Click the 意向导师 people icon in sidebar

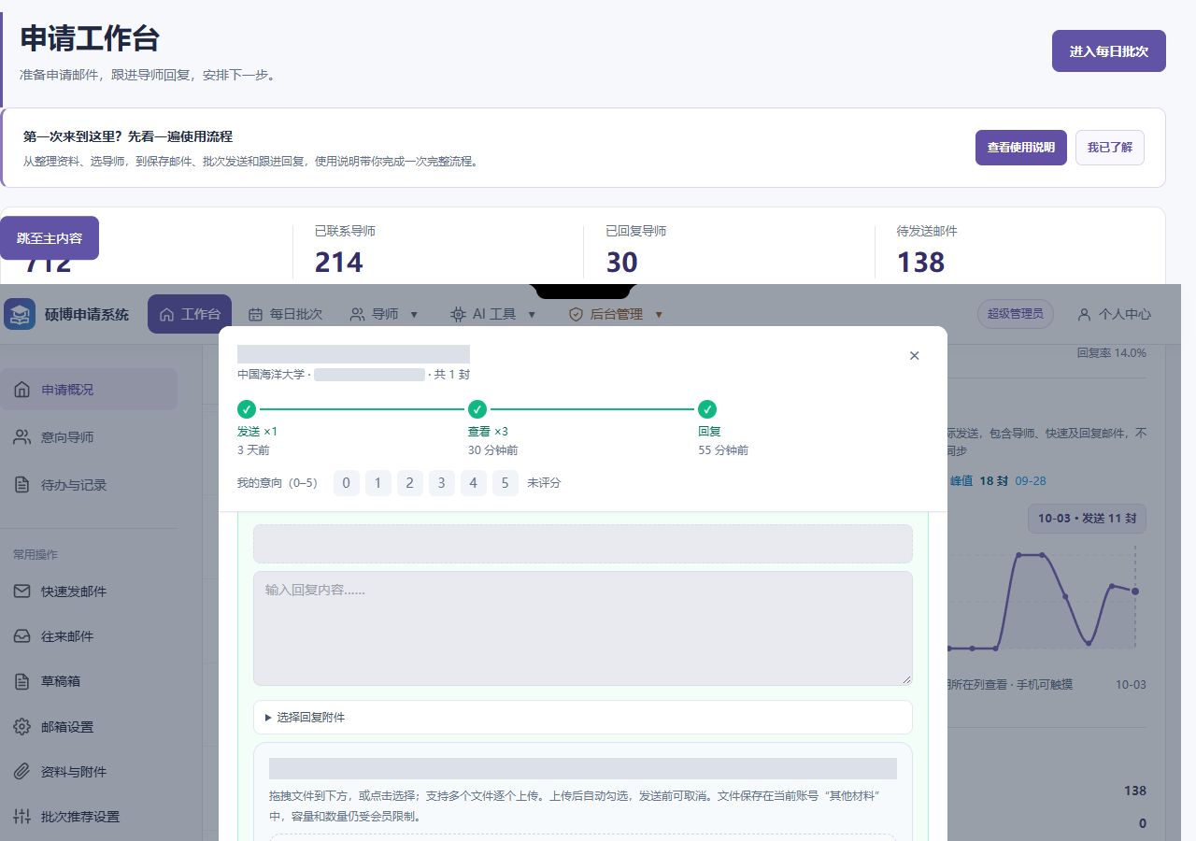pos(21,437)
